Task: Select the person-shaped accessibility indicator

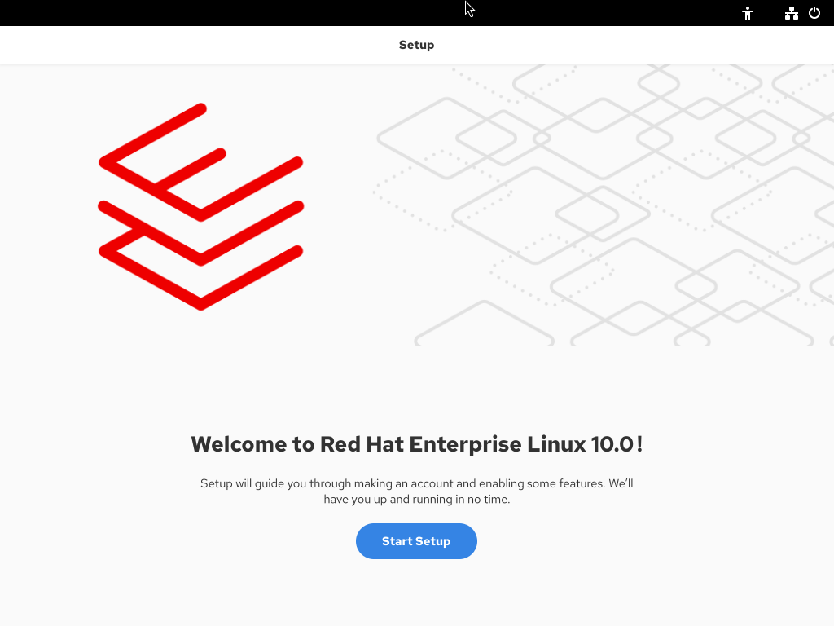Action: [x=748, y=13]
